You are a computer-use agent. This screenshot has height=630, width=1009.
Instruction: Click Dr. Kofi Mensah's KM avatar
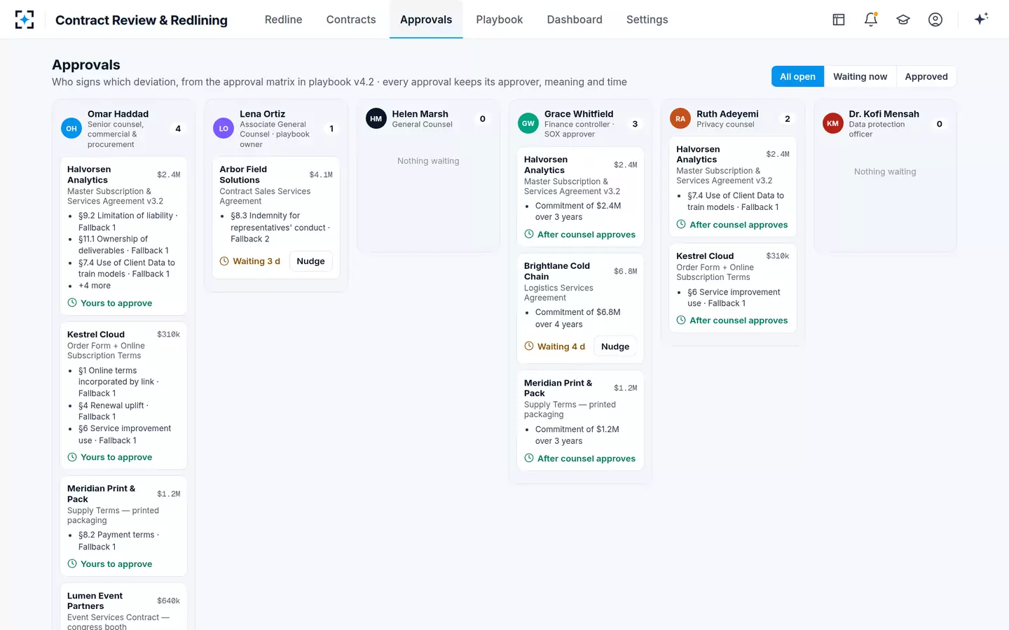[x=833, y=124]
